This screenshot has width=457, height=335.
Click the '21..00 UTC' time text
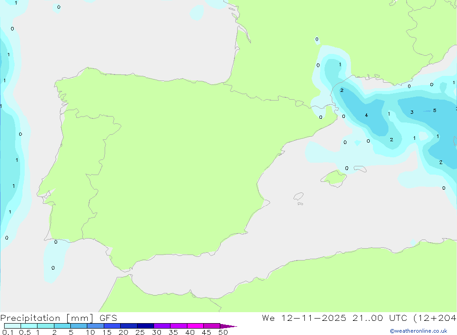pos(379,318)
